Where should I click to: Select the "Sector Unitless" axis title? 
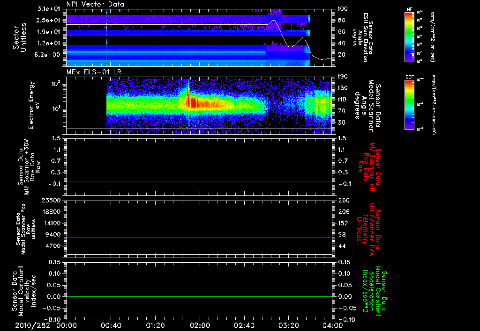[x=19, y=37]
